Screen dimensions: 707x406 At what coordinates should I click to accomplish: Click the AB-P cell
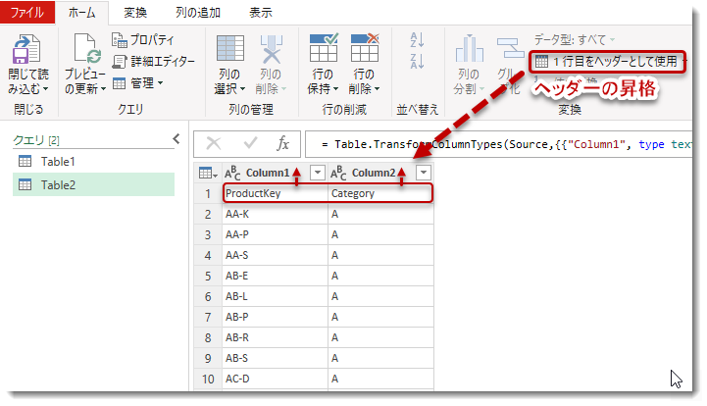coord(275,317)
